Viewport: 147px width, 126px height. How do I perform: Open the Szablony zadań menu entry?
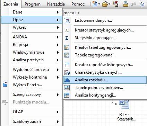click(32, 121)
